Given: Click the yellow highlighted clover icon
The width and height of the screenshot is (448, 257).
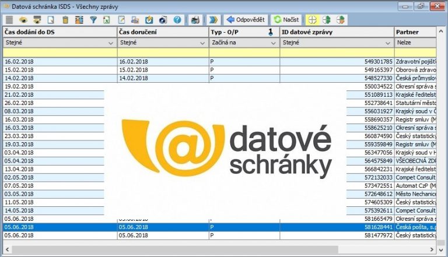Looking at the screenshot, I should 312,20.
